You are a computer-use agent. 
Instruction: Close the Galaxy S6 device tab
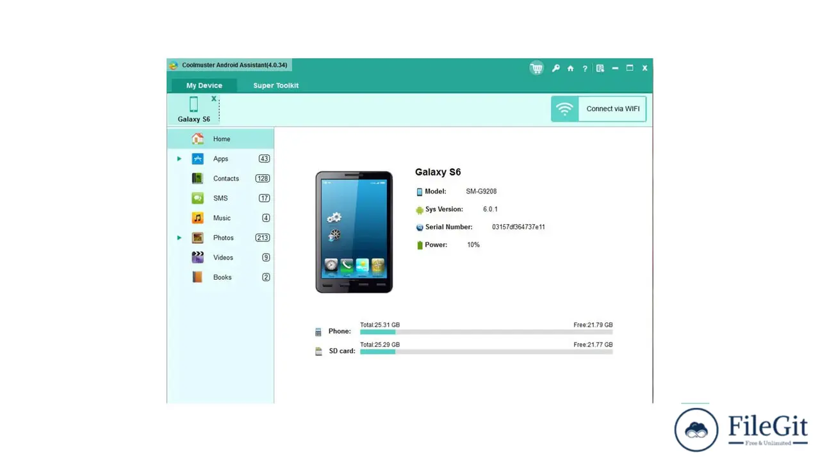tap(214, 99)
